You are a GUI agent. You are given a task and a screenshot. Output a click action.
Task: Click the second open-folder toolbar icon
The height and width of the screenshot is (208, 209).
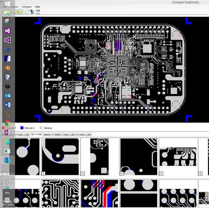[x=21, y=12]
